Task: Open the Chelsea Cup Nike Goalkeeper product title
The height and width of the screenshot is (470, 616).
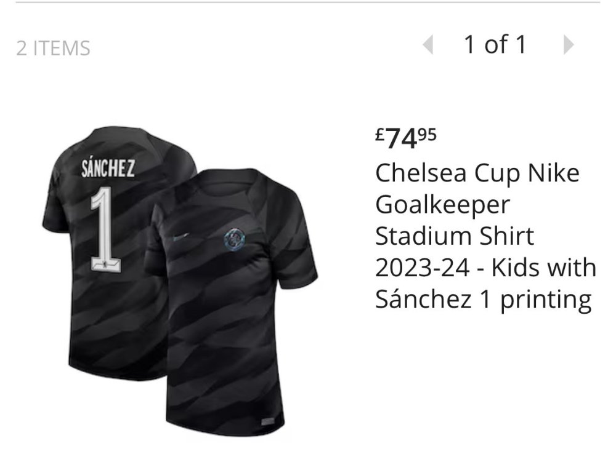Action: 485,236
